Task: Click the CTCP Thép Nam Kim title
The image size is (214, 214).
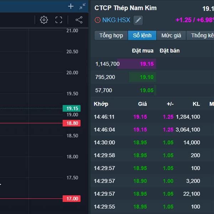Action: coord(126,8)
